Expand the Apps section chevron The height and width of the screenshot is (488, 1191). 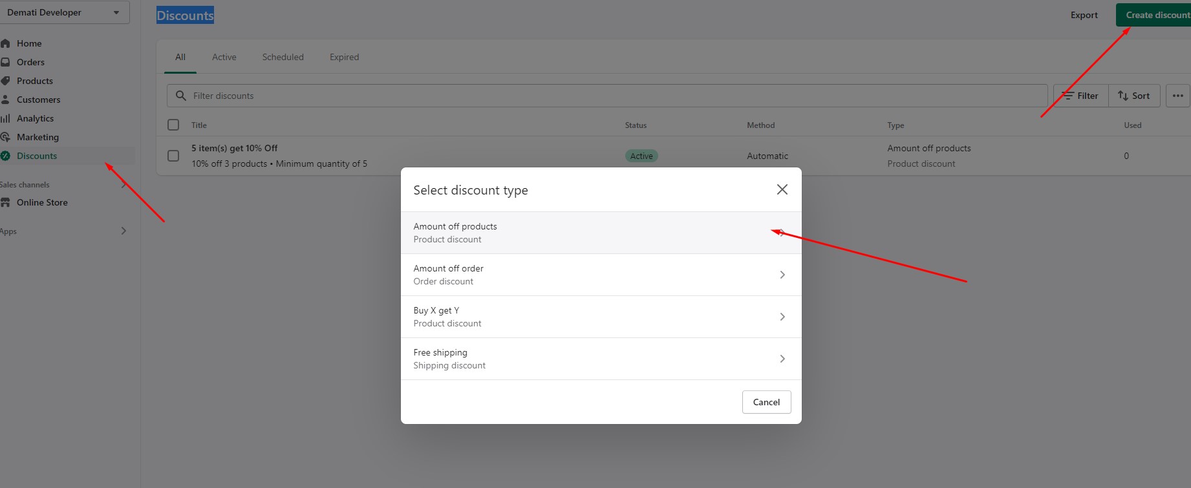point(123,231)
